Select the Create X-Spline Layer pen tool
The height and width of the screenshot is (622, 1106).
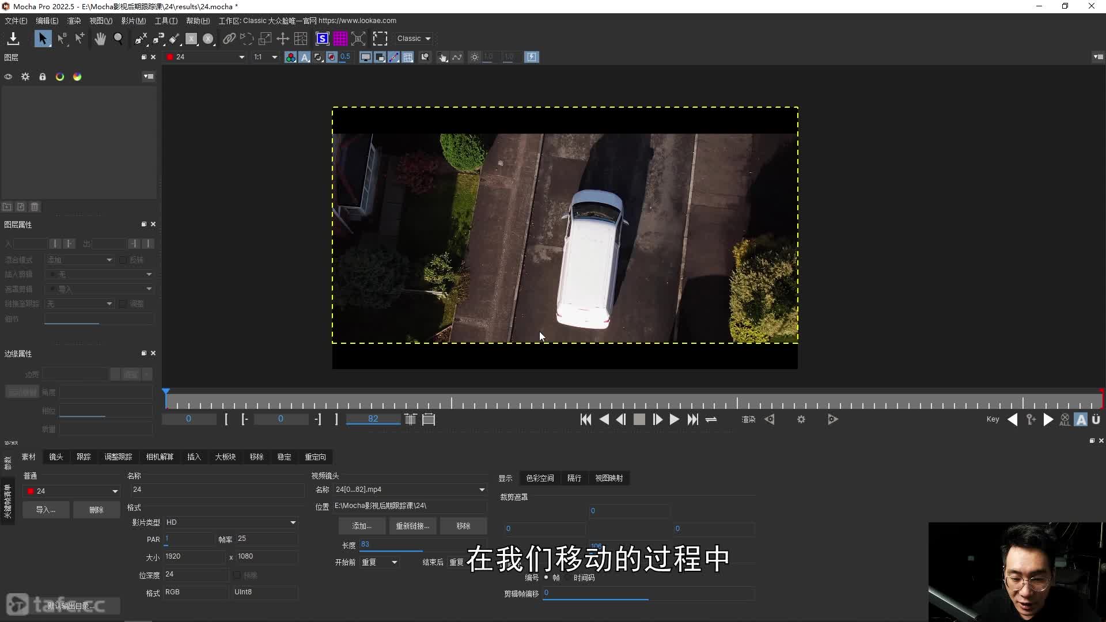pos(141,39)
